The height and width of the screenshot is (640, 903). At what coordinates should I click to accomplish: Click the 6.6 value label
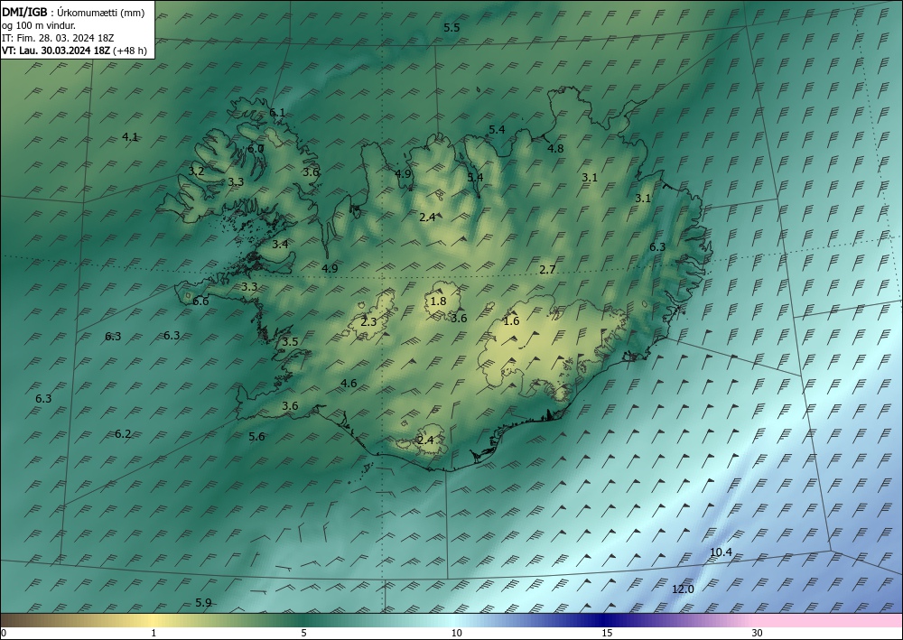click(200, 301)
